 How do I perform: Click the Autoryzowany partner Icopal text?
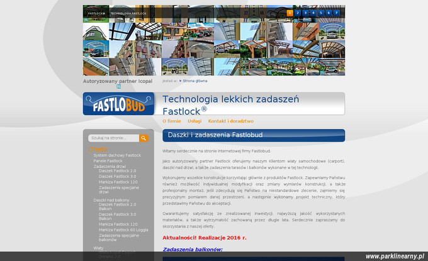tap(118, 81)
